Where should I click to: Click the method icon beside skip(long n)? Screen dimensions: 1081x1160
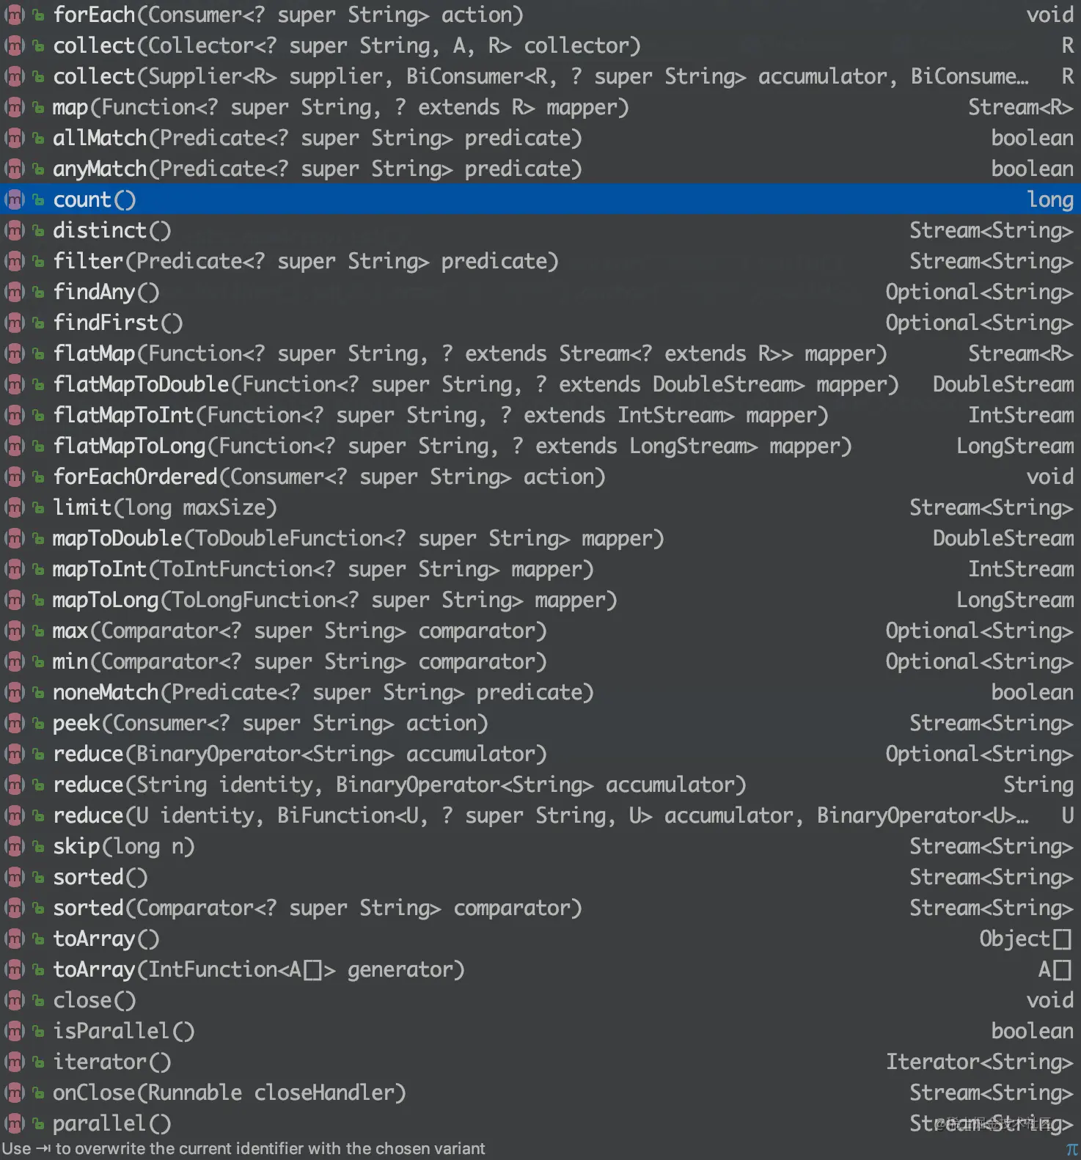[14, 846]
